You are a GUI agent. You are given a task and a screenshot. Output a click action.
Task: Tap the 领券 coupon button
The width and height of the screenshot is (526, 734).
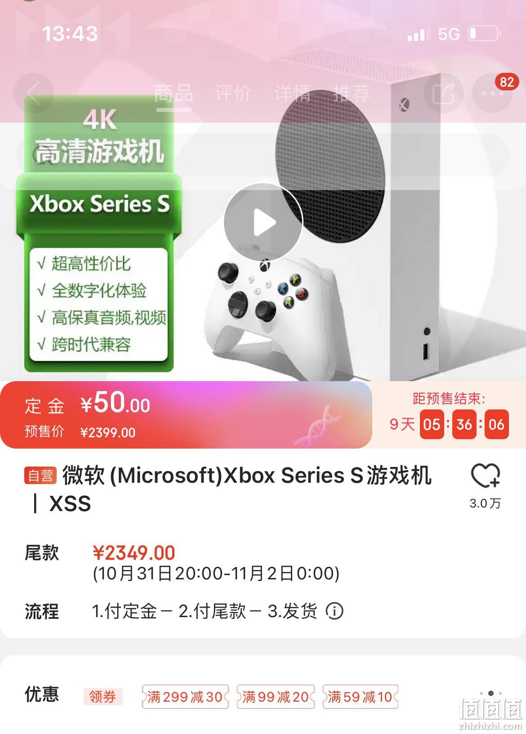[x=103, y=697]
